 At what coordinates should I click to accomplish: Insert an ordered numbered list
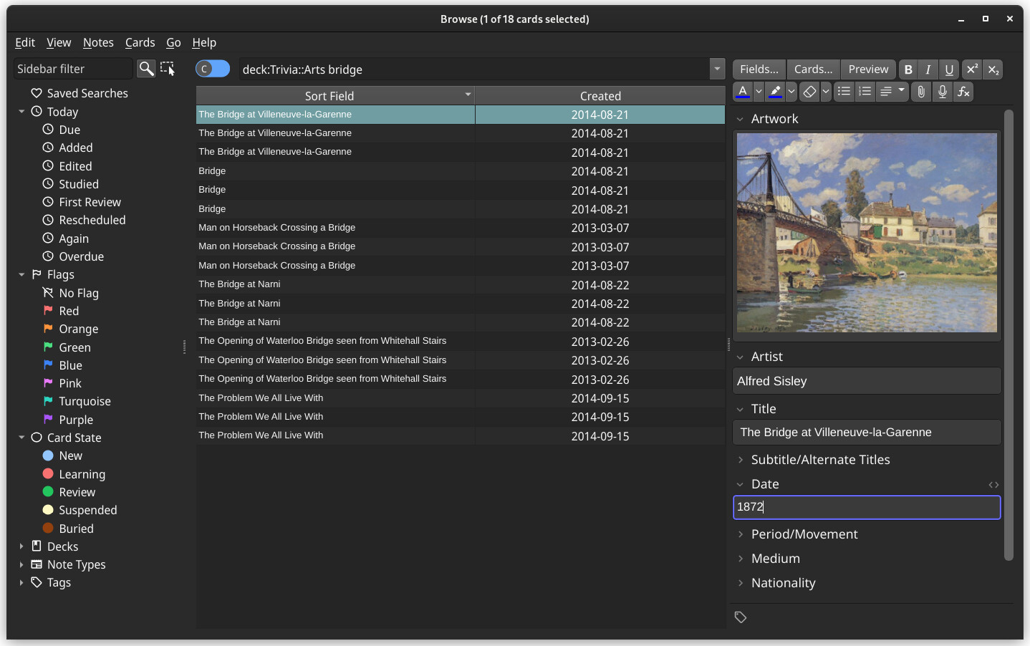(865, 92)
